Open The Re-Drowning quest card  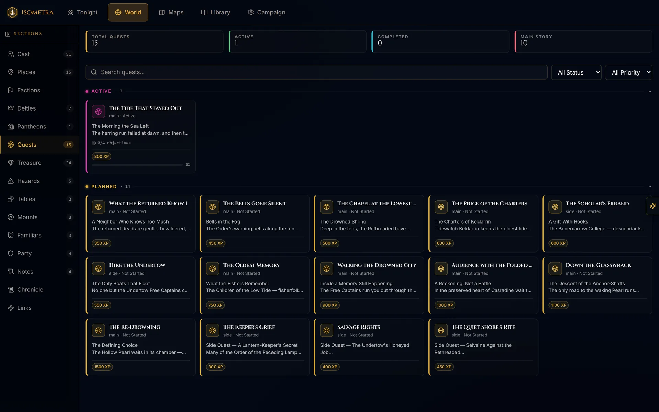(x=140, y=347)
